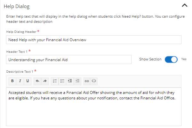Image resolution: width=192 pixels, height=128 pixels.
Task: Click the Yes label beside the switch
Action: [184, 59]
